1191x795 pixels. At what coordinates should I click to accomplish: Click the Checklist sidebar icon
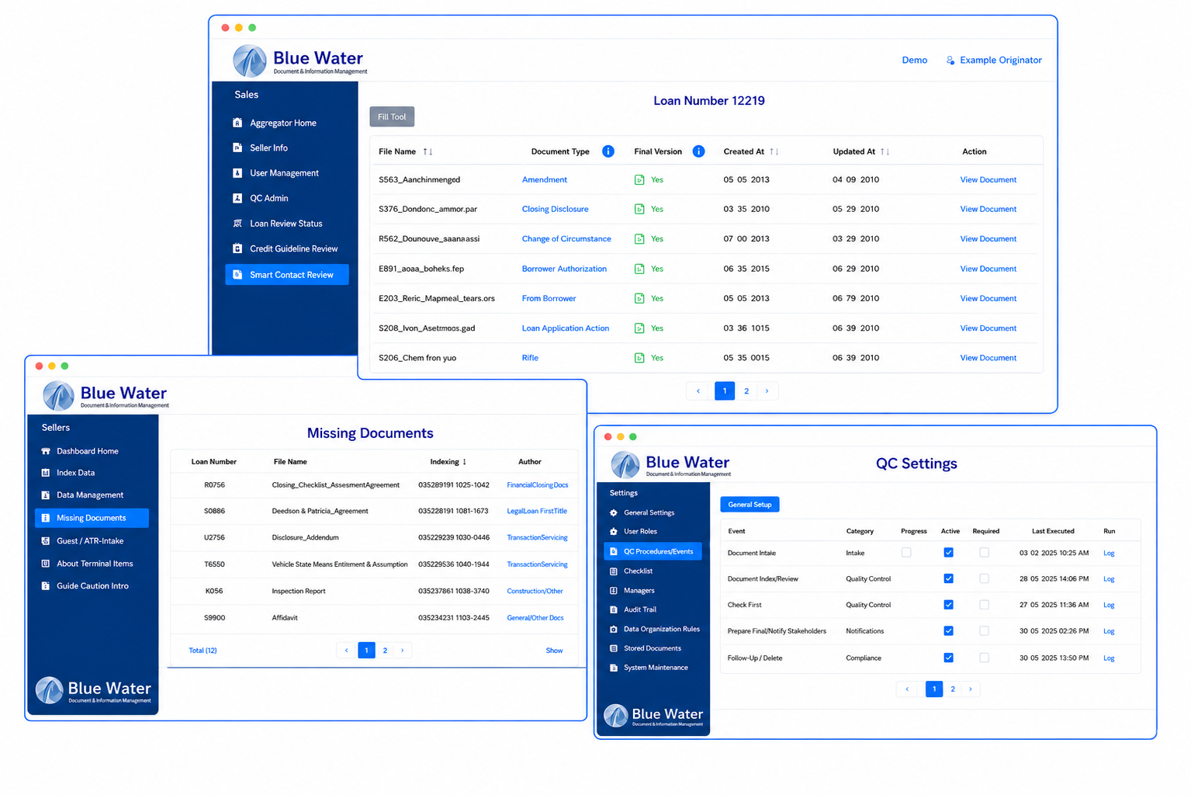pos(614,571)
